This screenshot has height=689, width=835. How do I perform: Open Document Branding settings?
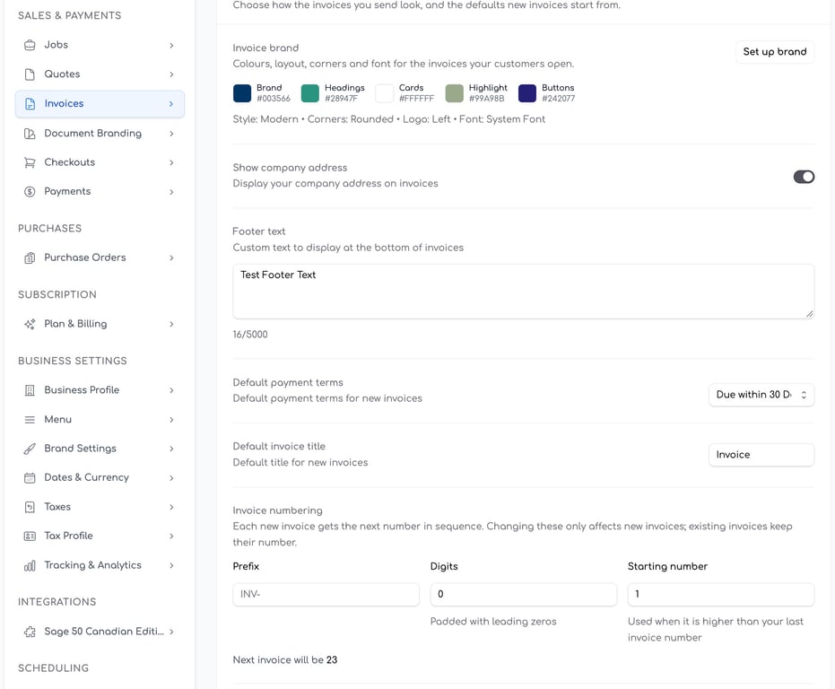100,133
